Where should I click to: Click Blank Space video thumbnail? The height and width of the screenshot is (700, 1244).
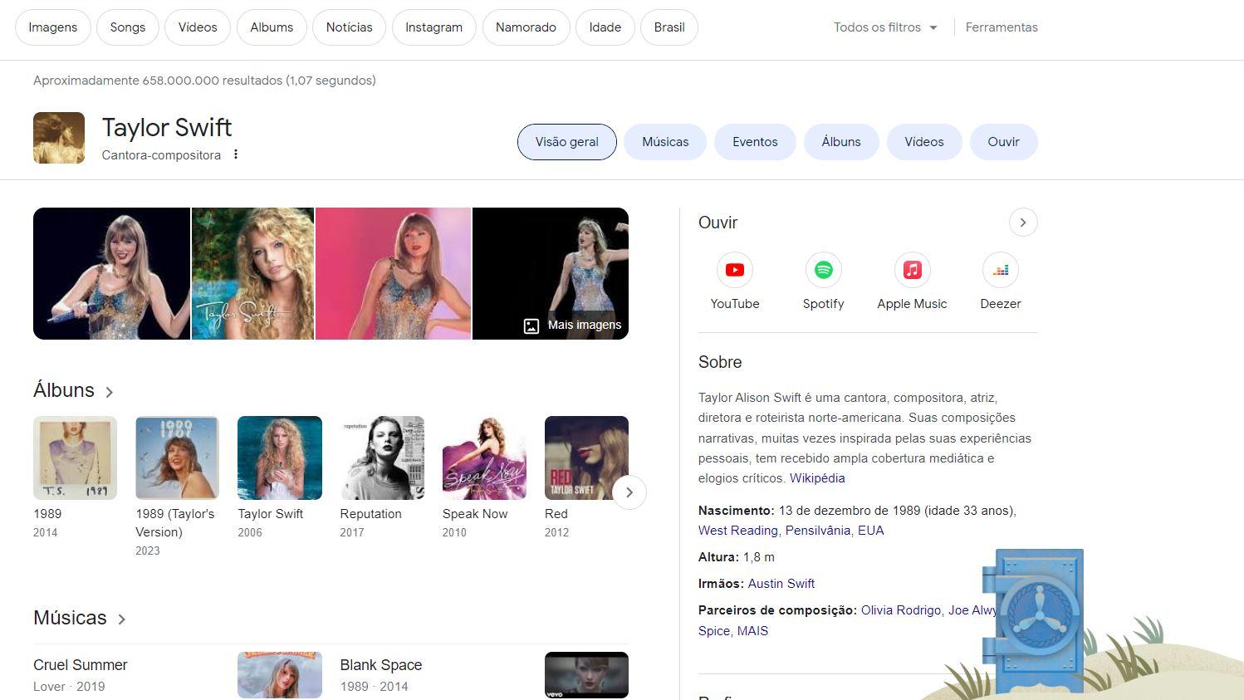[586, 675]
